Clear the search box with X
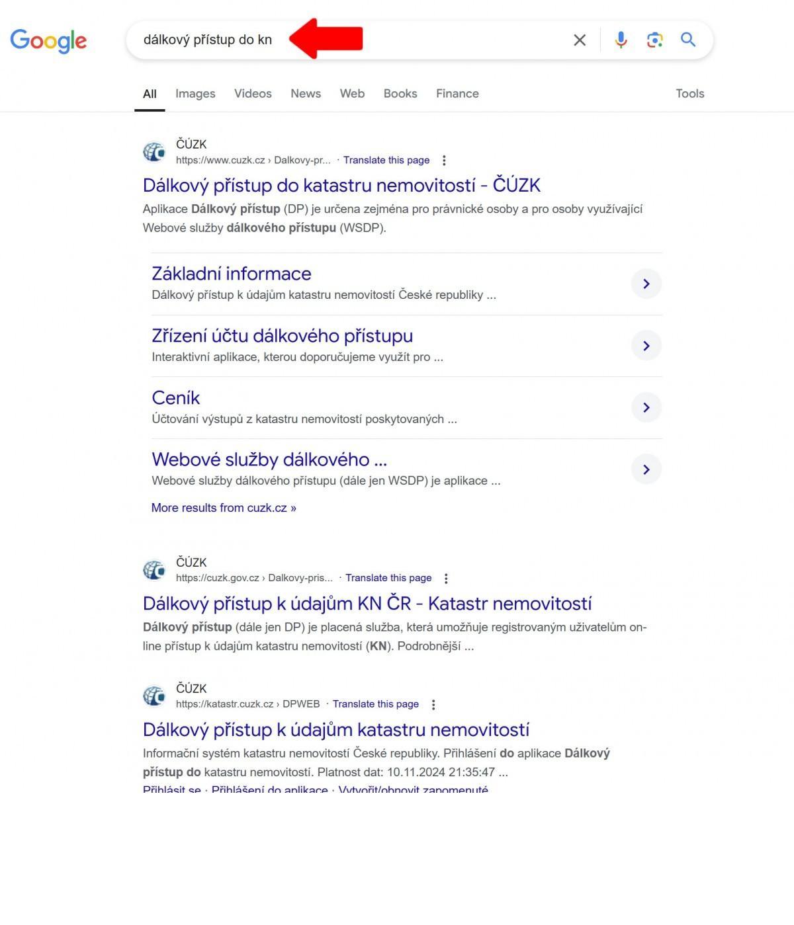 580,40
